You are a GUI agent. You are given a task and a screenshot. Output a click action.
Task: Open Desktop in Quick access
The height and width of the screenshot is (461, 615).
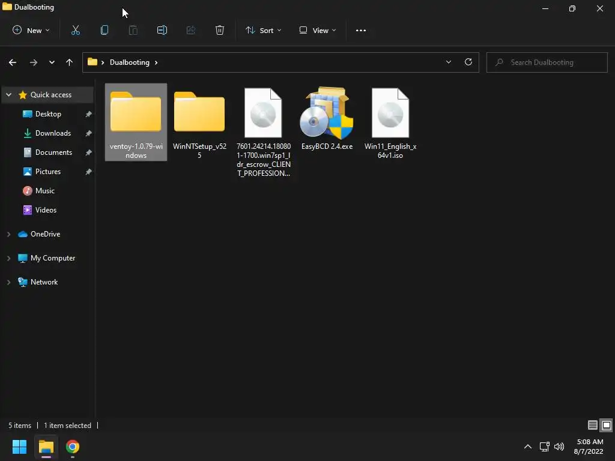(48, 113)
